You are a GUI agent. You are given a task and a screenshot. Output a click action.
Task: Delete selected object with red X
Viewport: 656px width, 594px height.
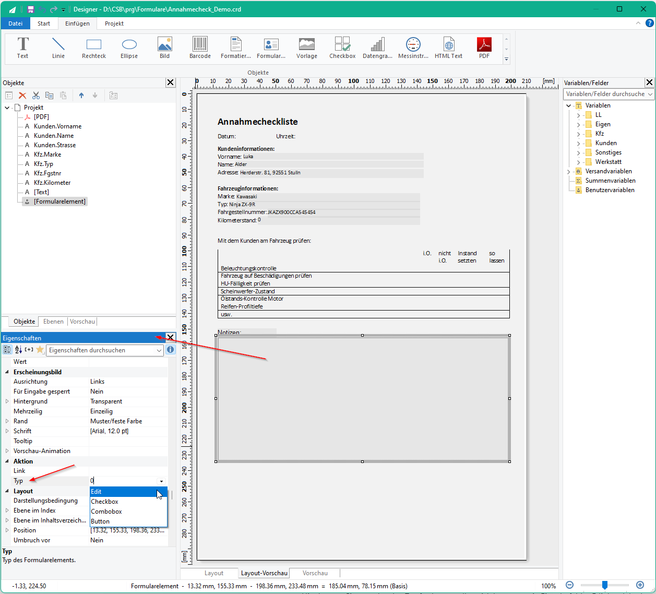pyautogui.click(x=22, y=96)
